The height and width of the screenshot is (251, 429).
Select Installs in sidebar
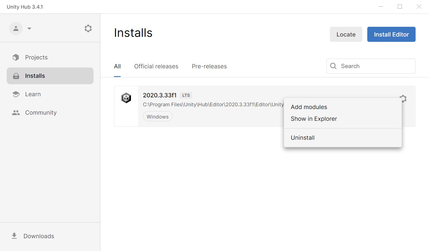pyautogui.click(x=50, y=76)
